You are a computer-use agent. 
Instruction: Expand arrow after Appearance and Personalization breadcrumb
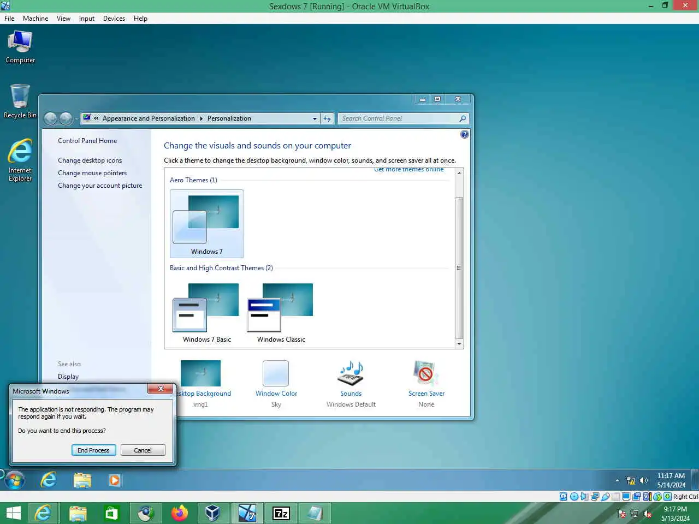(201, 118)
